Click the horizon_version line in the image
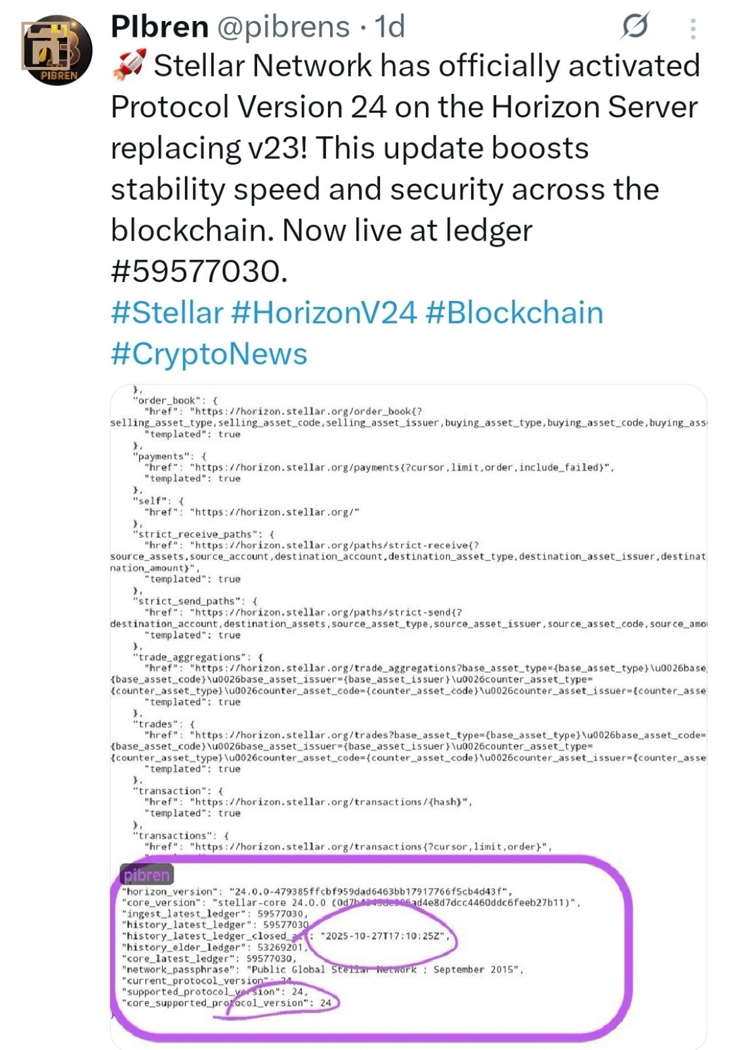729x1050 pixels. click(x=316, y=892)
